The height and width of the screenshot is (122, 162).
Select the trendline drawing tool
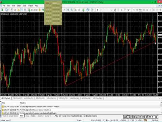112,10
